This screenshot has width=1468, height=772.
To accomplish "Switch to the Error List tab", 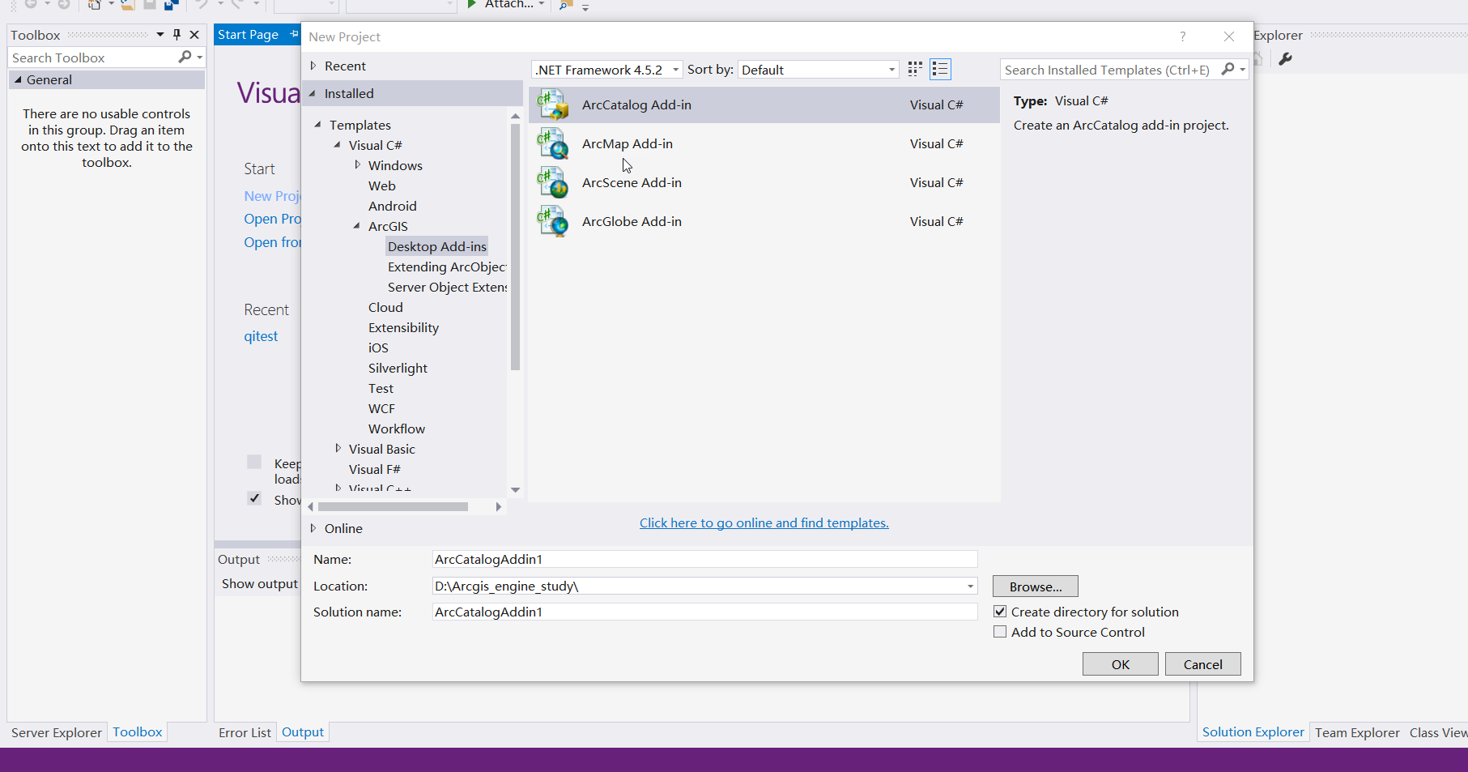I will [x=245, y=732].
